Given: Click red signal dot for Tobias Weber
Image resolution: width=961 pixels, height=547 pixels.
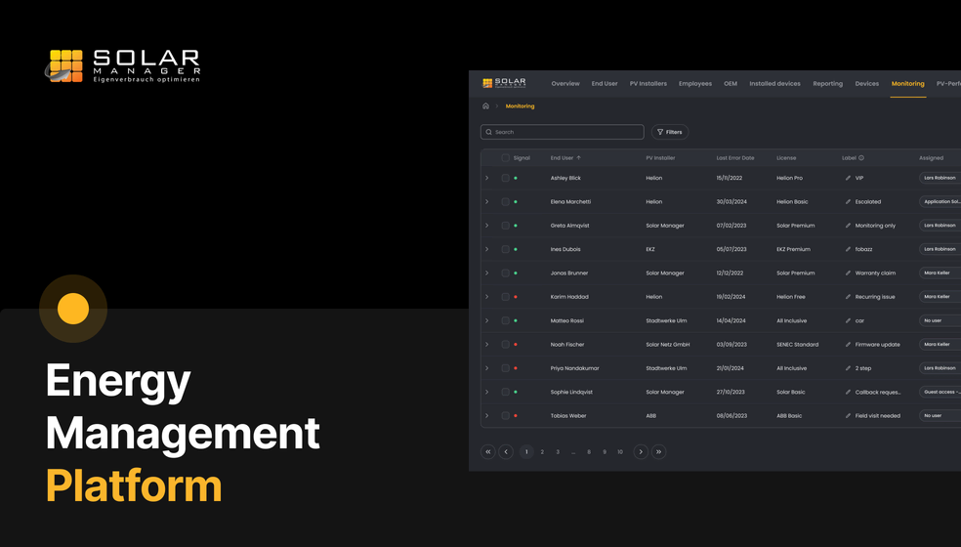Looking at the screenshot, I should [516, 416].
